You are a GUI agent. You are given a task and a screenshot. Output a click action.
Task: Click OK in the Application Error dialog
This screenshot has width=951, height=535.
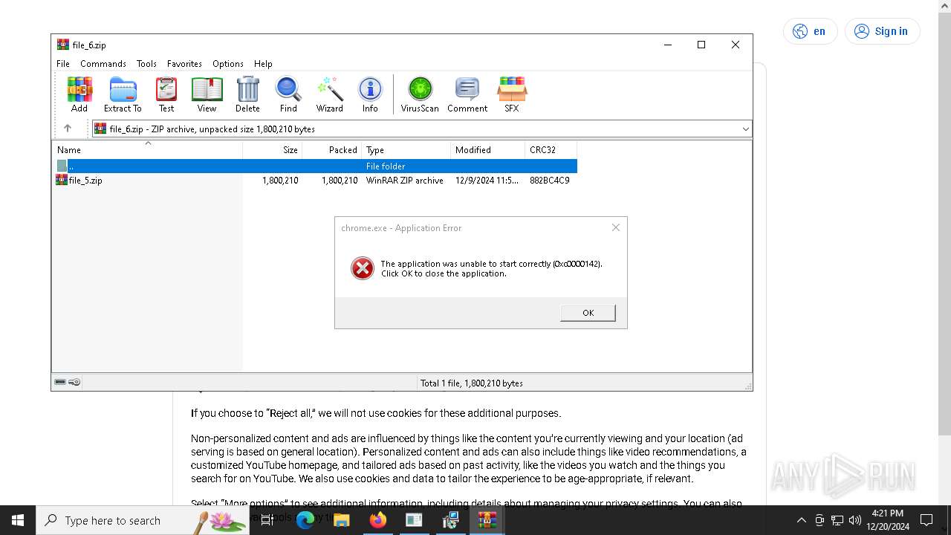pyautogui.click(x=588, y=313)
